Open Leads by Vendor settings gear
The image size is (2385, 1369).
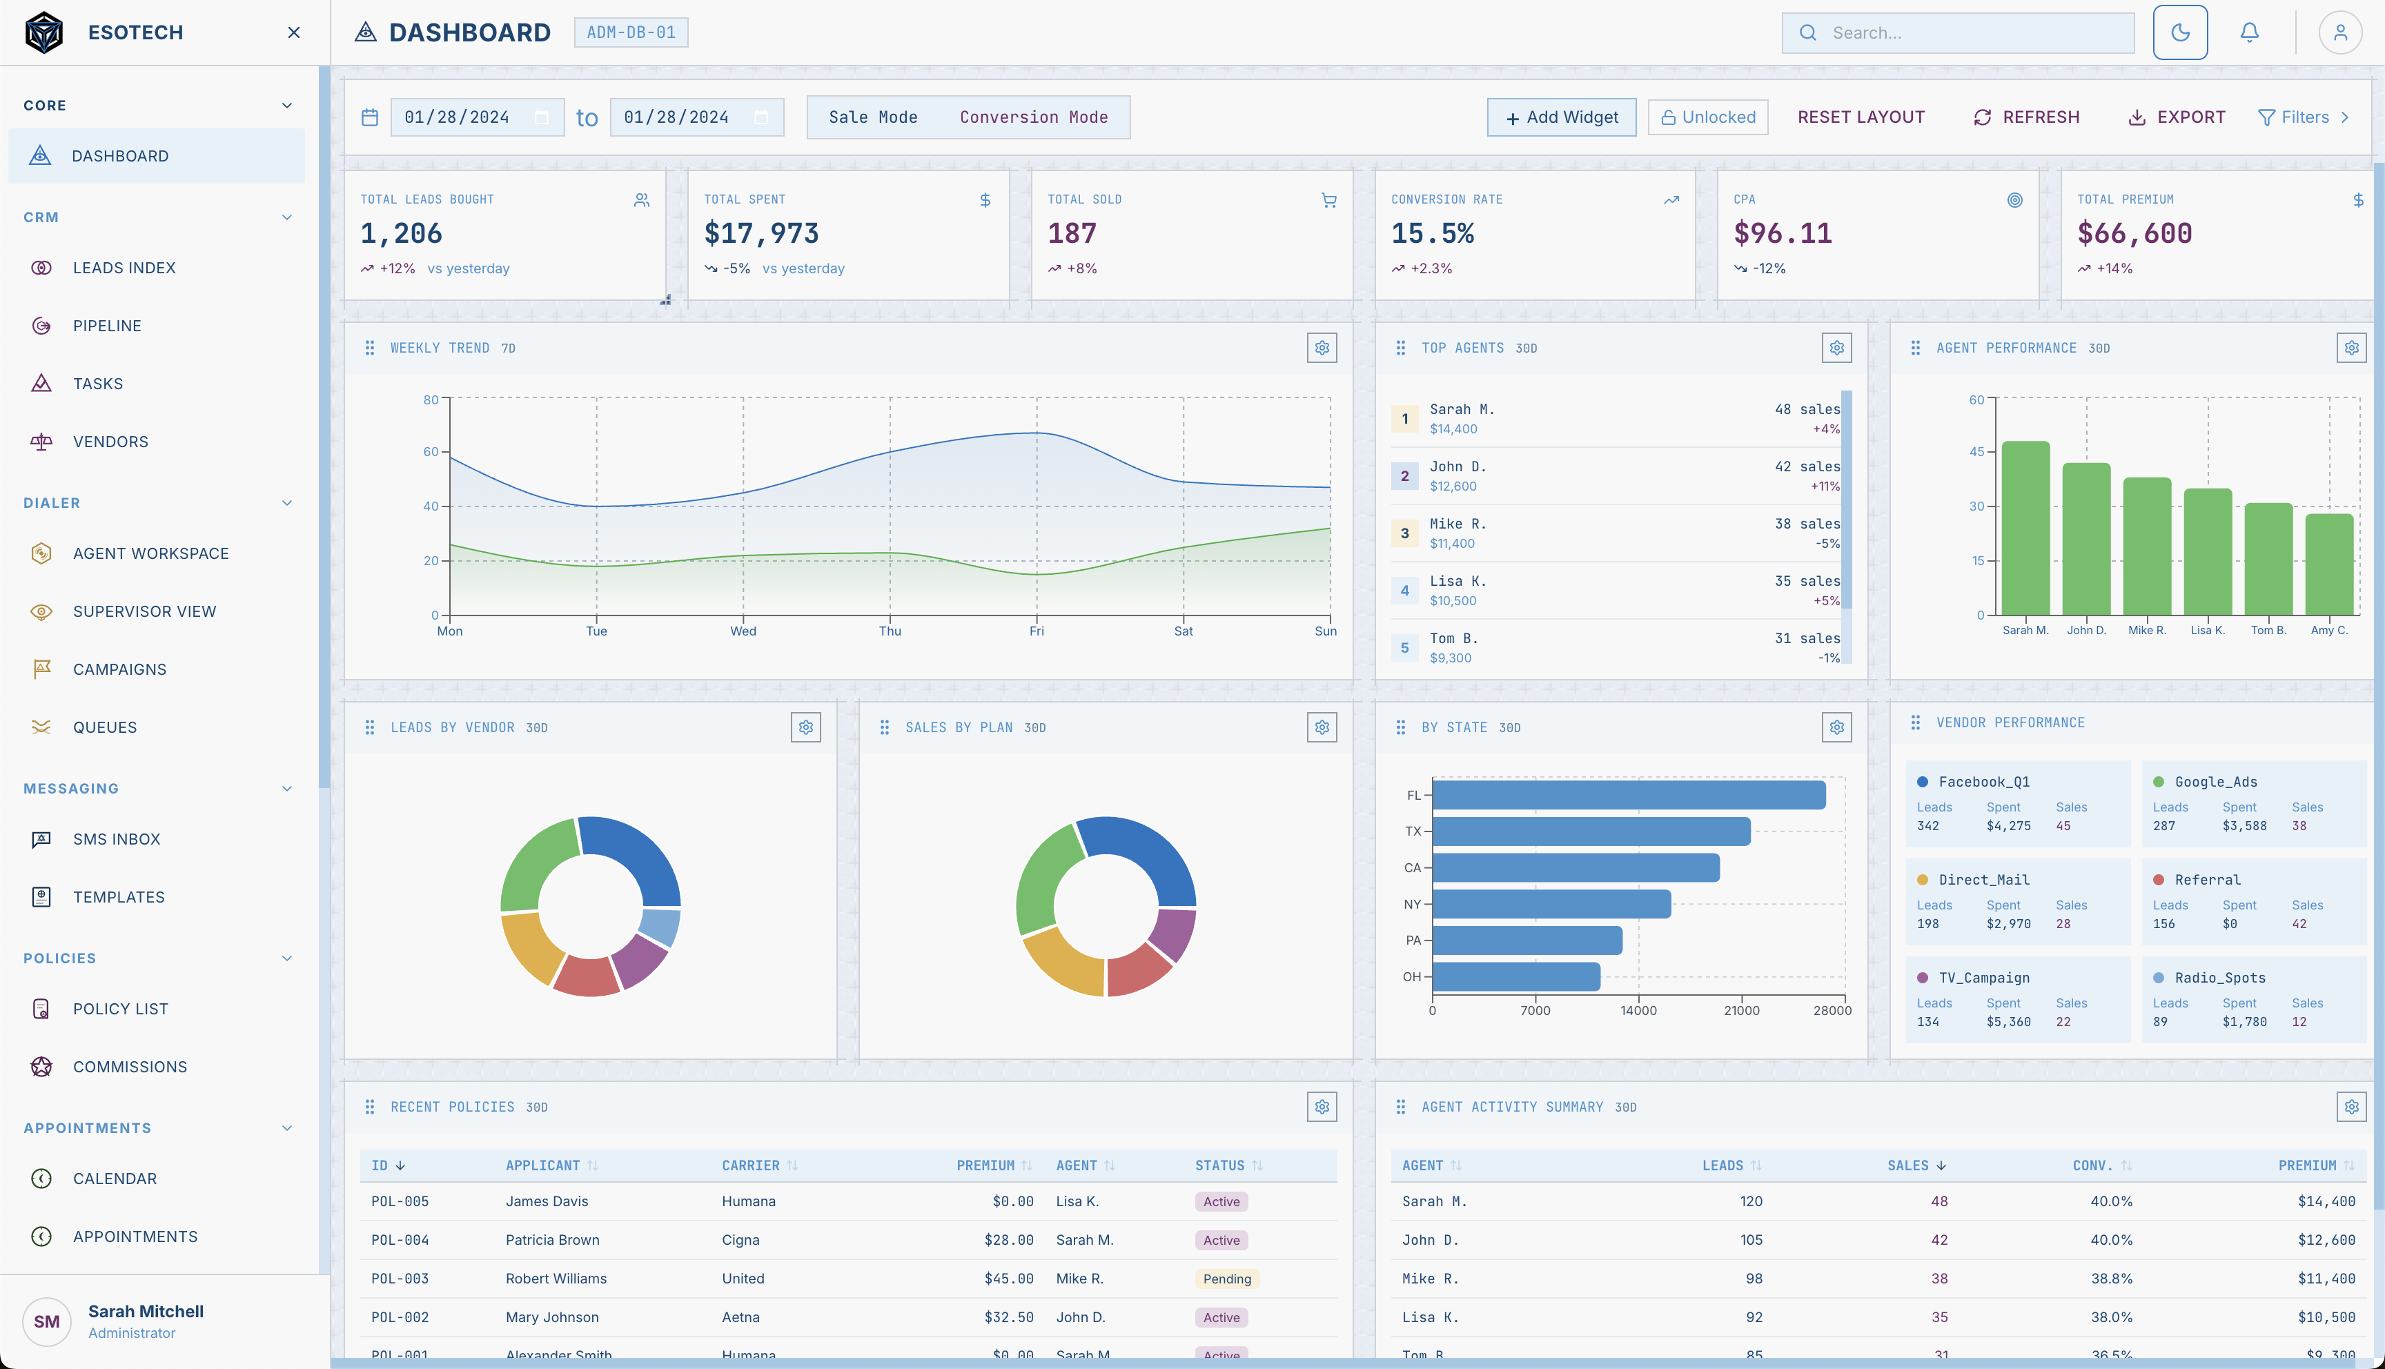[x=805, y=728]
